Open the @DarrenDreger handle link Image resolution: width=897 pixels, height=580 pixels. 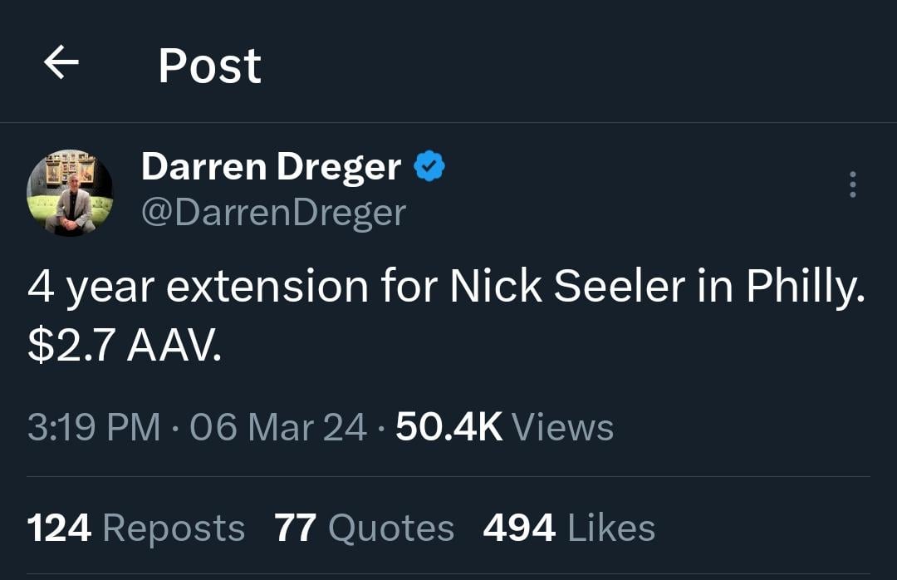coord(273,213)
